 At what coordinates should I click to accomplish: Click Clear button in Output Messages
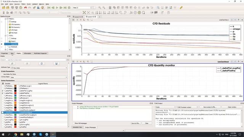coord(146,123)
